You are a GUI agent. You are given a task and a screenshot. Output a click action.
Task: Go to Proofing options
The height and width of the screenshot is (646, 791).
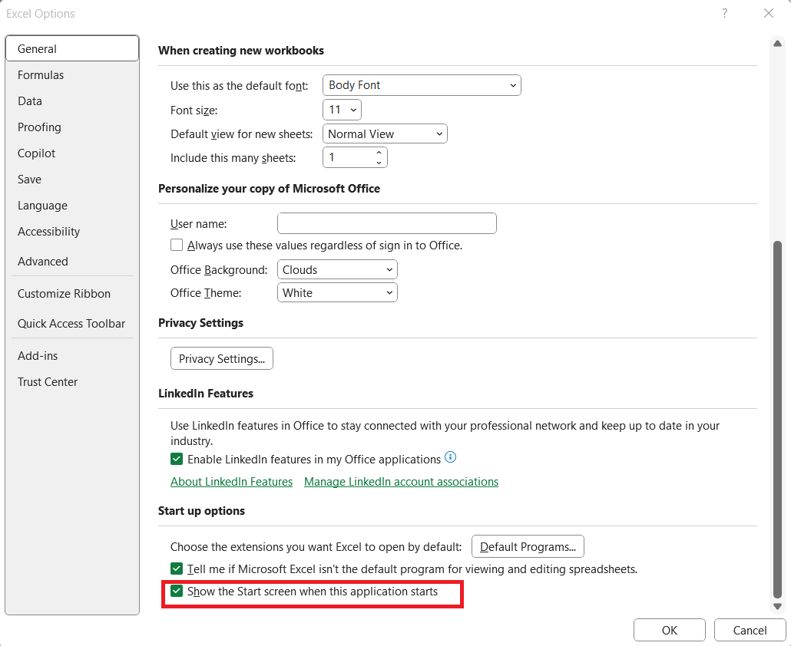coord(72,127)
